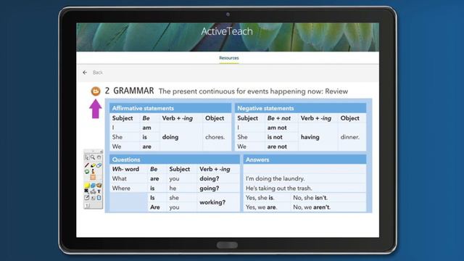Click 'Where' in the Questions table
Screen dimensions: 464x261
121,188
